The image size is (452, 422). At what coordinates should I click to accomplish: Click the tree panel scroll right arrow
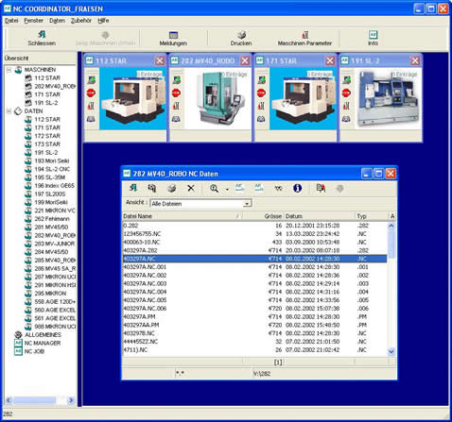point(71,400)
